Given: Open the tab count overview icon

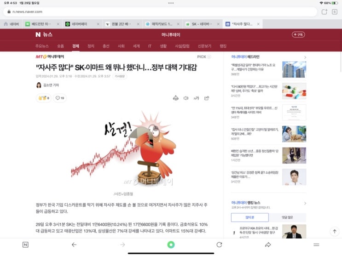Looking at the screenshot, I should pos(335,12).
